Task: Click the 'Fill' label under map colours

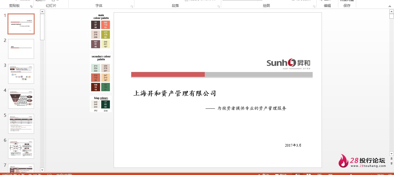Action: (96, 110)
